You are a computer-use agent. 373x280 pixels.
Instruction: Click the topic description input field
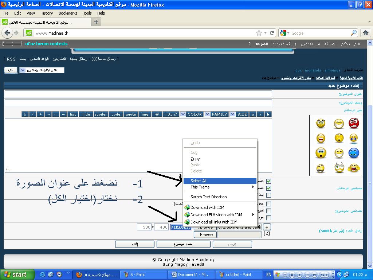(x=138, y=102)
